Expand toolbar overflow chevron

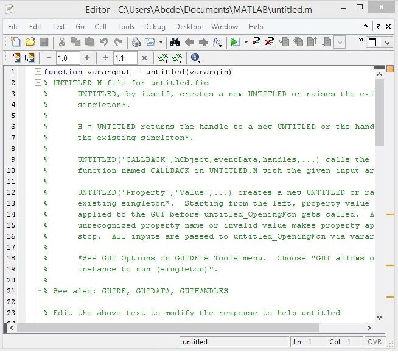point(361,40)
